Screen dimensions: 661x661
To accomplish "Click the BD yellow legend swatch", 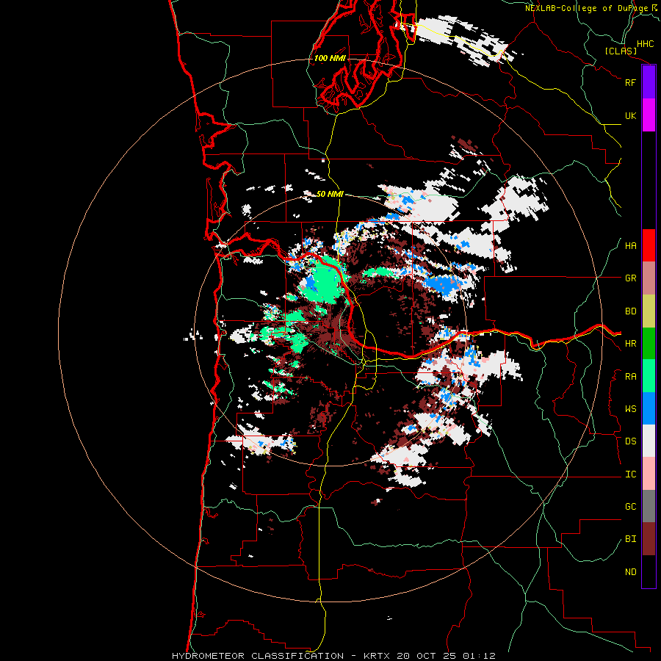I will (649, 311).
